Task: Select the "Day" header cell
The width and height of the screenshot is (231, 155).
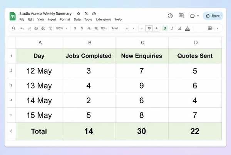Action: (39, 56)
